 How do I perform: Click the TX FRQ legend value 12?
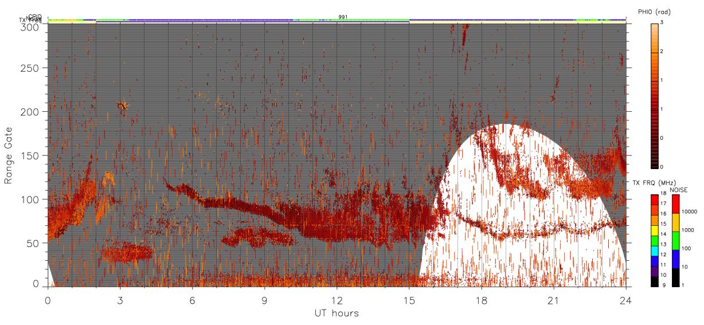click(662, 254)
